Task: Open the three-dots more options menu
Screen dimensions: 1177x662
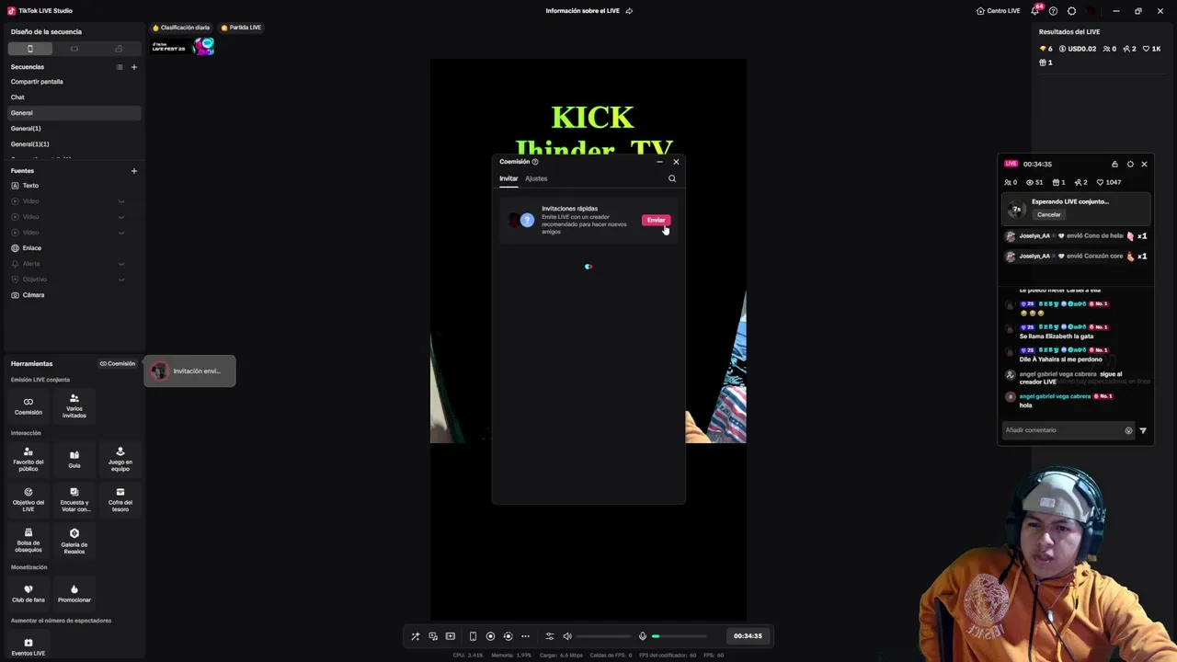Action: pos(525,636)
